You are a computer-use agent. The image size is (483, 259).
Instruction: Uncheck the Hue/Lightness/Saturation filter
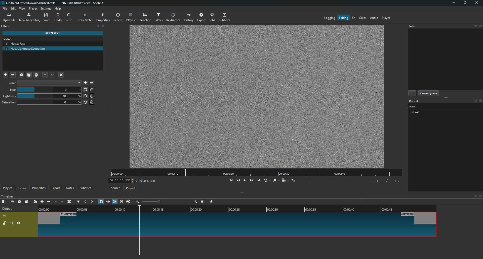tap(7, 49)
